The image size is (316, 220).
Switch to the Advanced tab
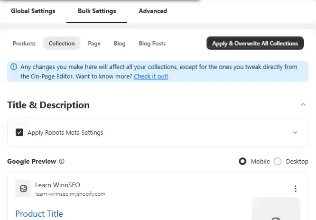[x=153, y=11]
